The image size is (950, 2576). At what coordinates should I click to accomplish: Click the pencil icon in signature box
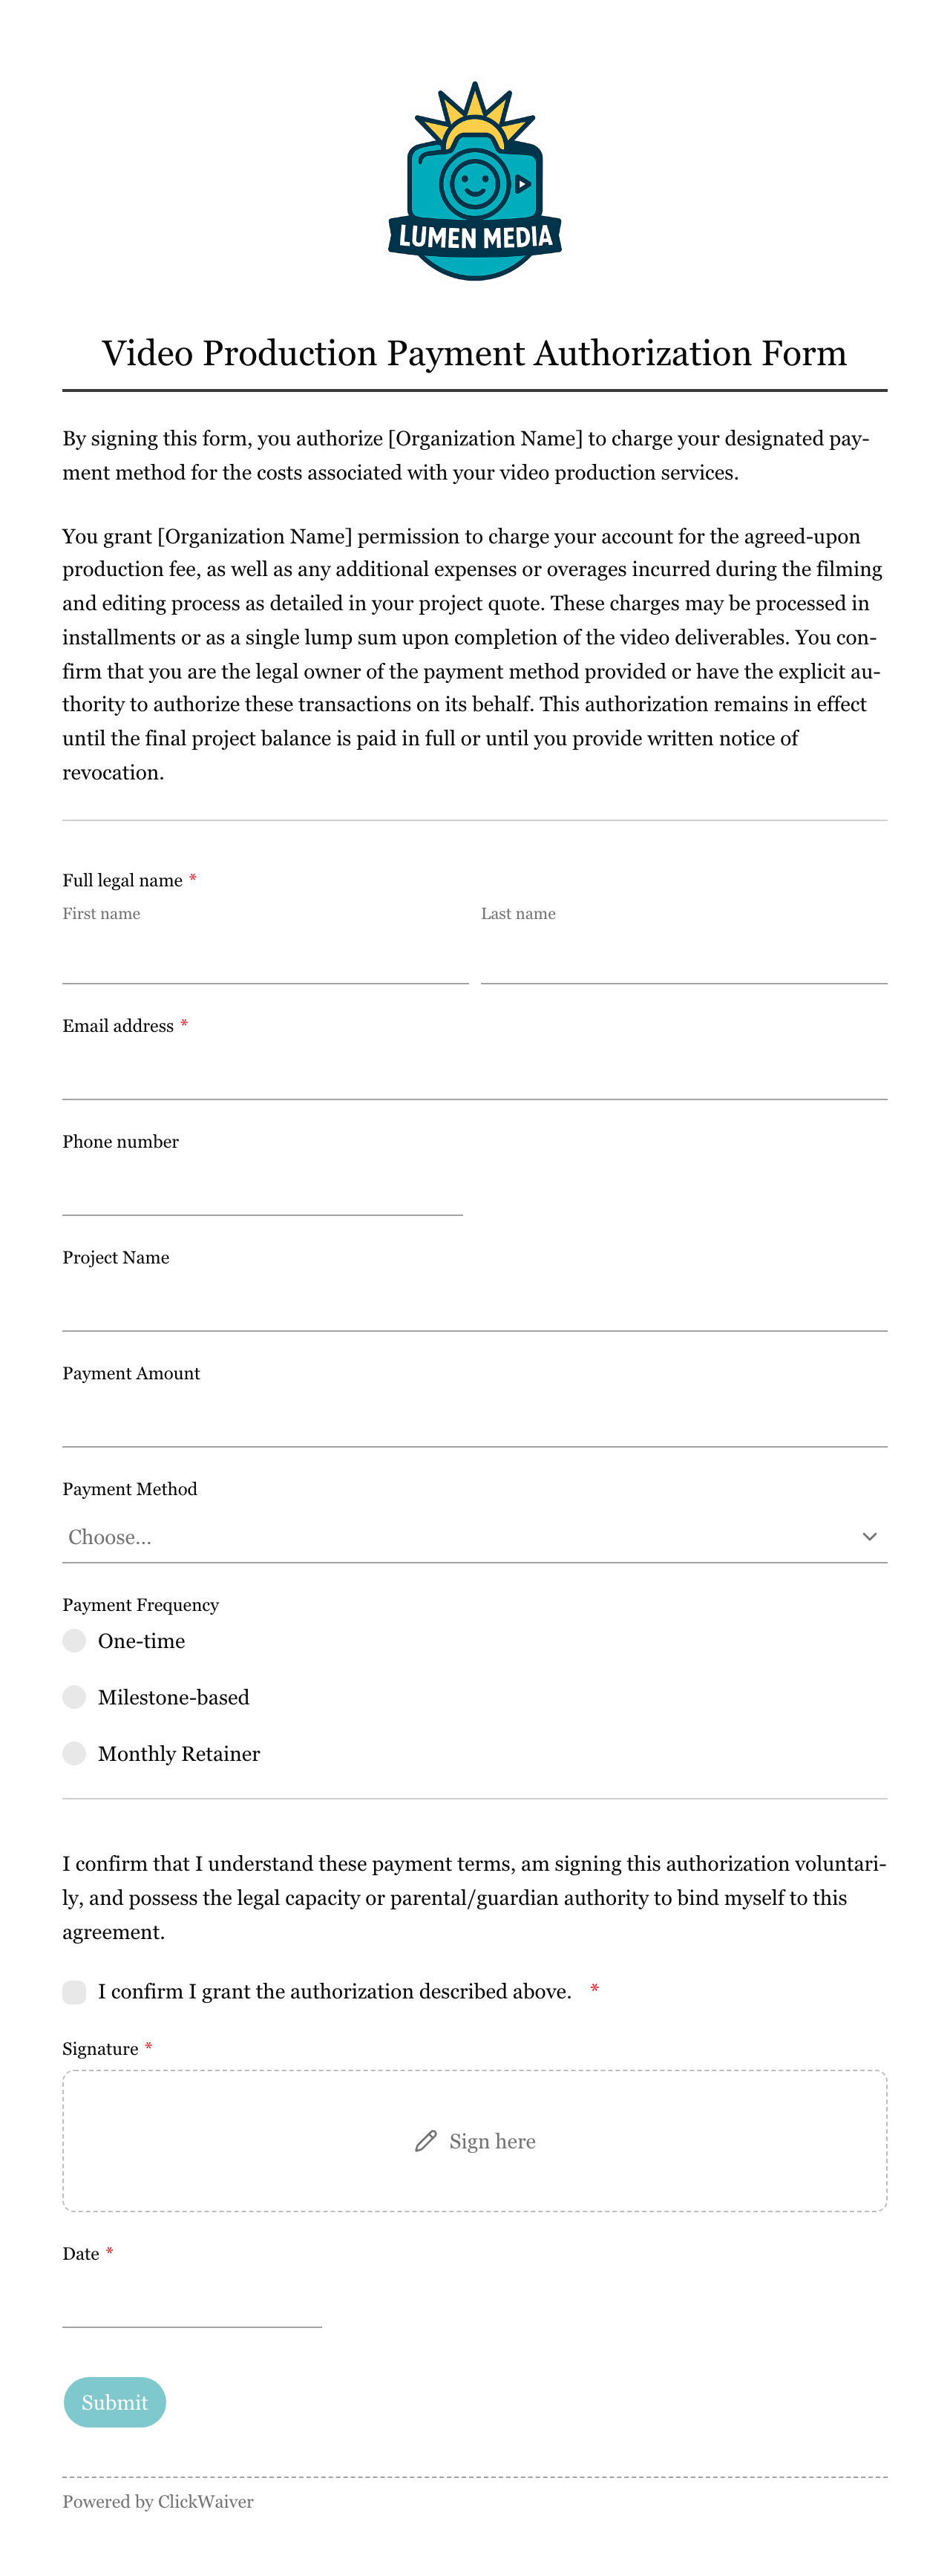426,2140
